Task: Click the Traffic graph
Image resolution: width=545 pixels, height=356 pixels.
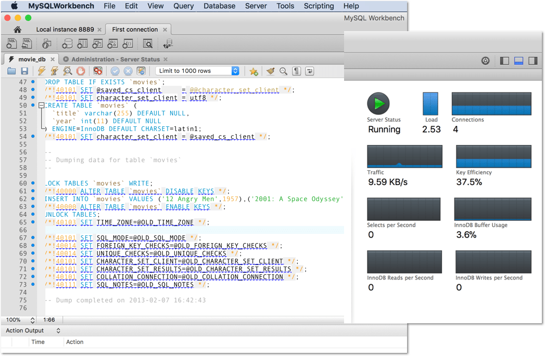Action: 404,156
